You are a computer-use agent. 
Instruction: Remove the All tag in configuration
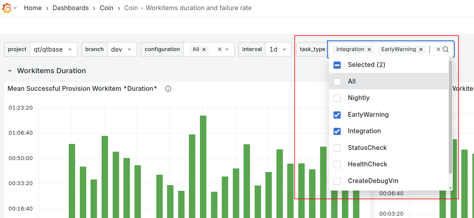[x=204, y=50]
